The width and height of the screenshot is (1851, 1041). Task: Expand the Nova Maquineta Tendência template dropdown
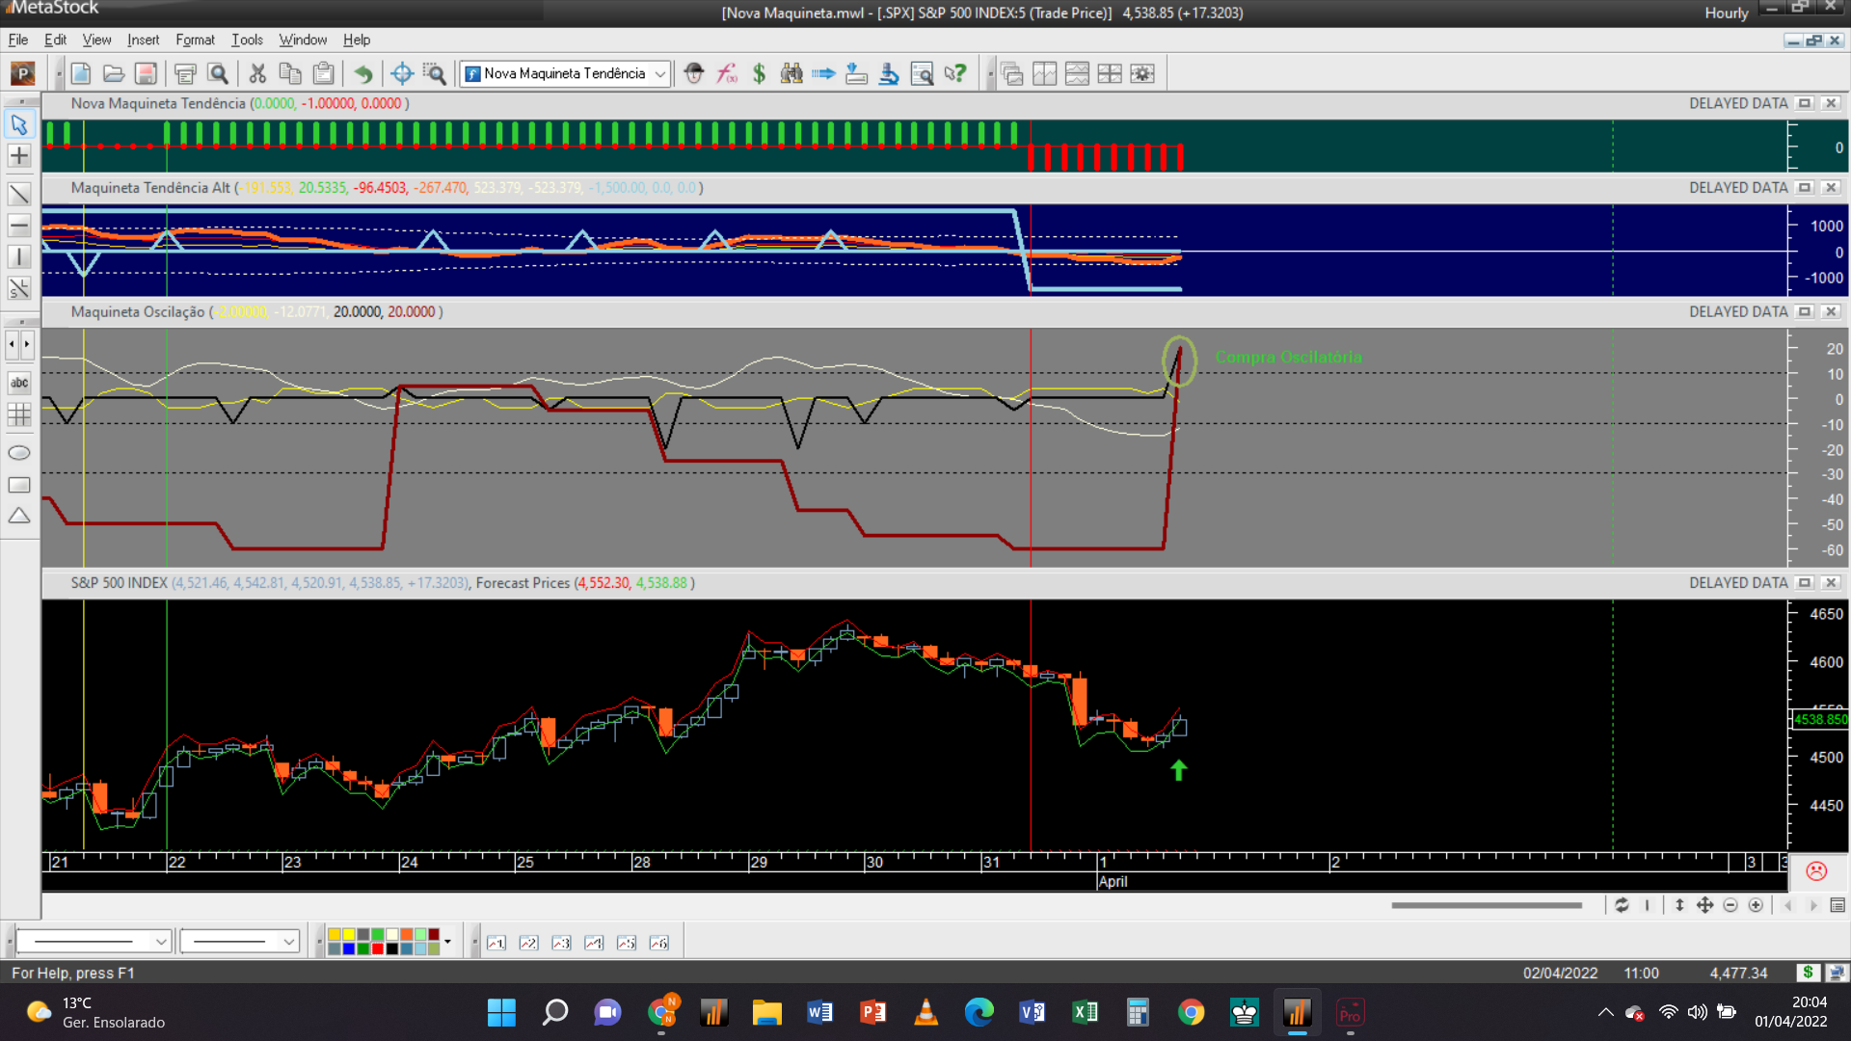pyautogui.click(x=660, y=73)
